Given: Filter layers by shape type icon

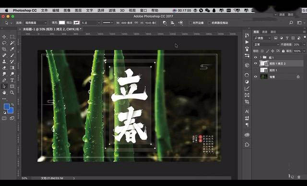Looking at the screenshot, I should [293, 38].
